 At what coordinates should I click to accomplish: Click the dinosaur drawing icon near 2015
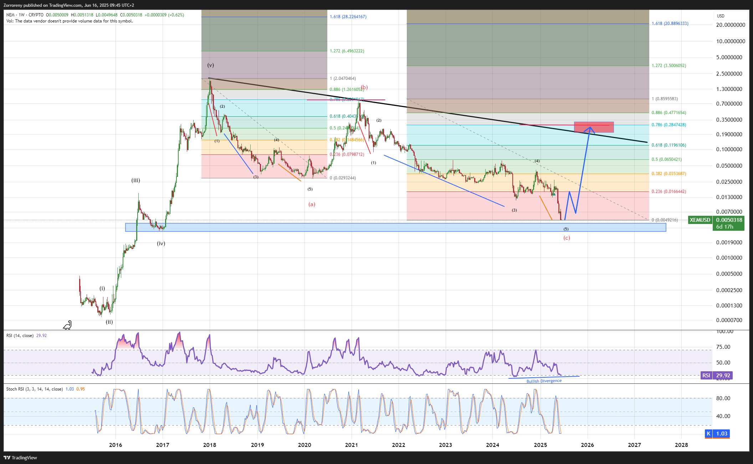[67, 325]
